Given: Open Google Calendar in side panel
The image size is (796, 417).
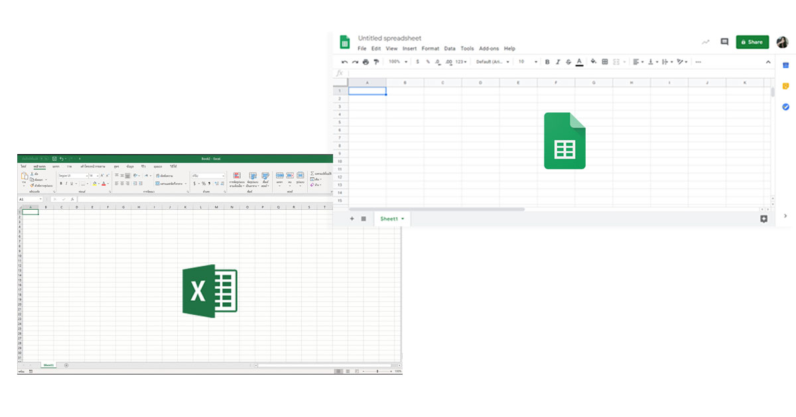Looking at the screenshot, I should [785, 65].
